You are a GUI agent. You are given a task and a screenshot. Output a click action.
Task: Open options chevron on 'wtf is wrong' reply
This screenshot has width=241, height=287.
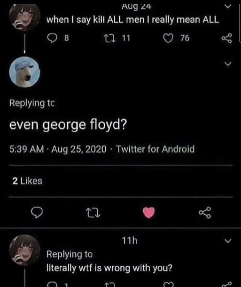[x=228, y=241]
